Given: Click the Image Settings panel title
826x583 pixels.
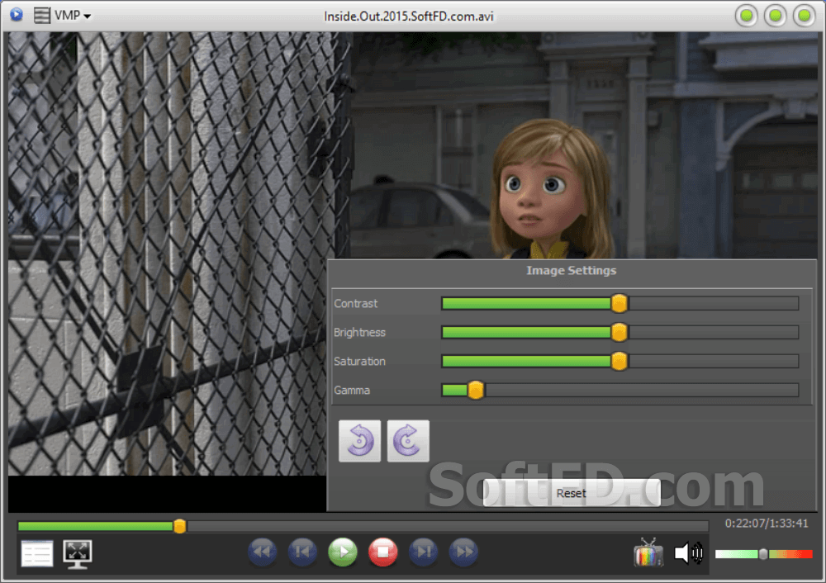Looking at the screenshot, I should pyautogui.click(x=571, y=271).
